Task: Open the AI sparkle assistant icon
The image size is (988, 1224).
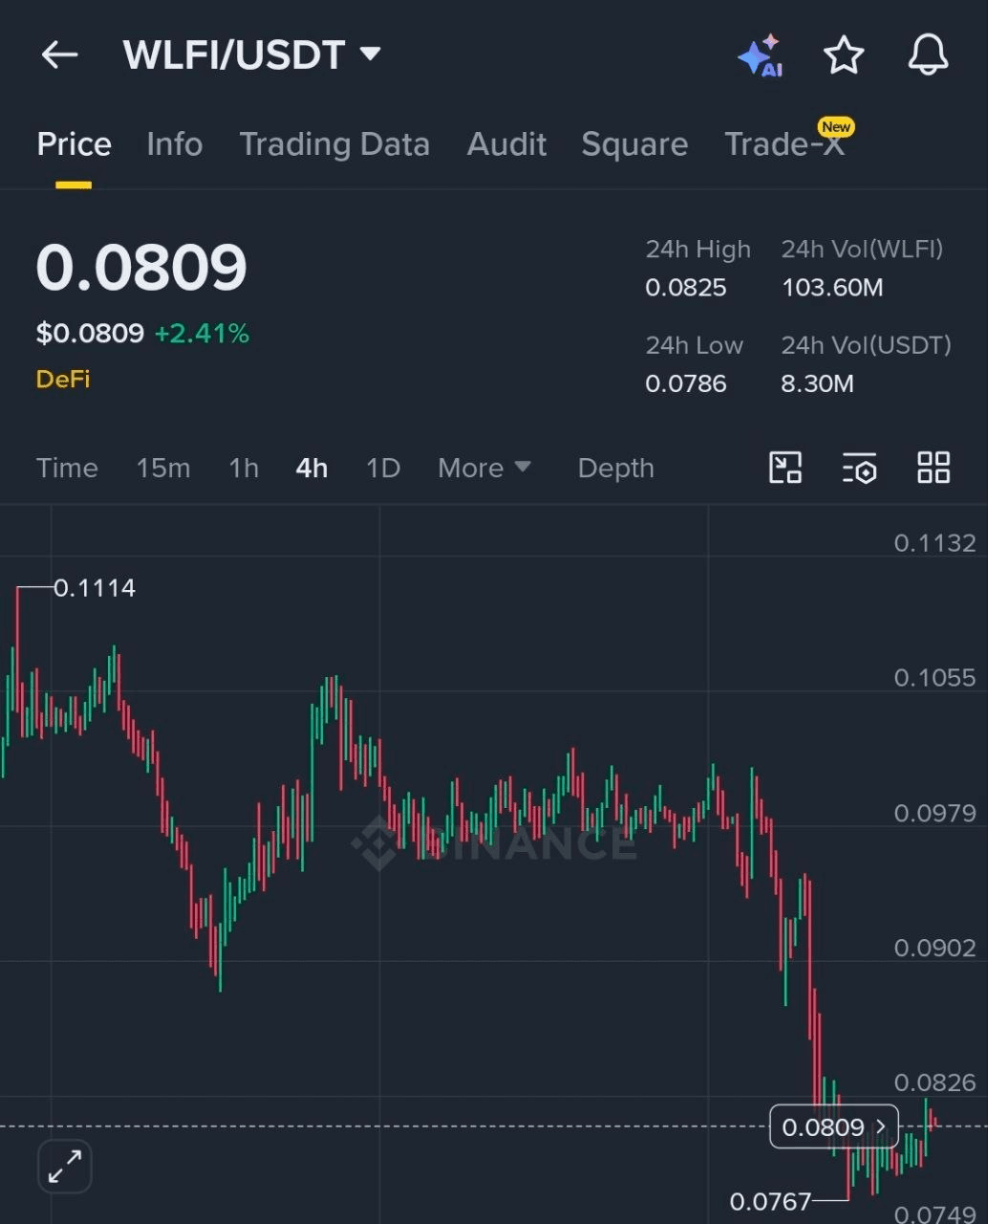Action: (x=761, y=55)
